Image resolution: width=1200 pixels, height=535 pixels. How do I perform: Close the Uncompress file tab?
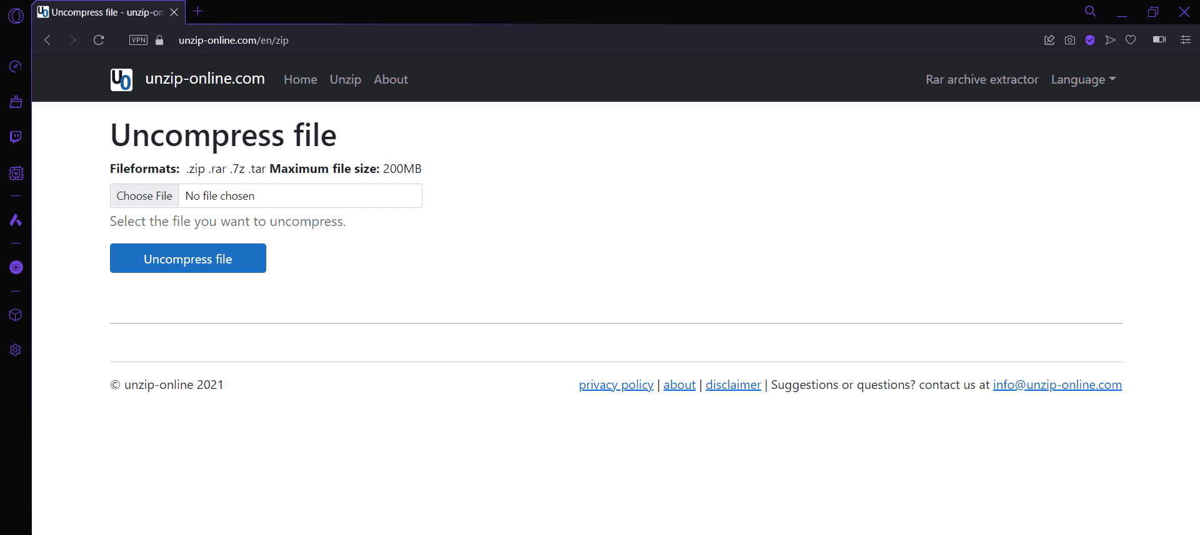(174, 12)
